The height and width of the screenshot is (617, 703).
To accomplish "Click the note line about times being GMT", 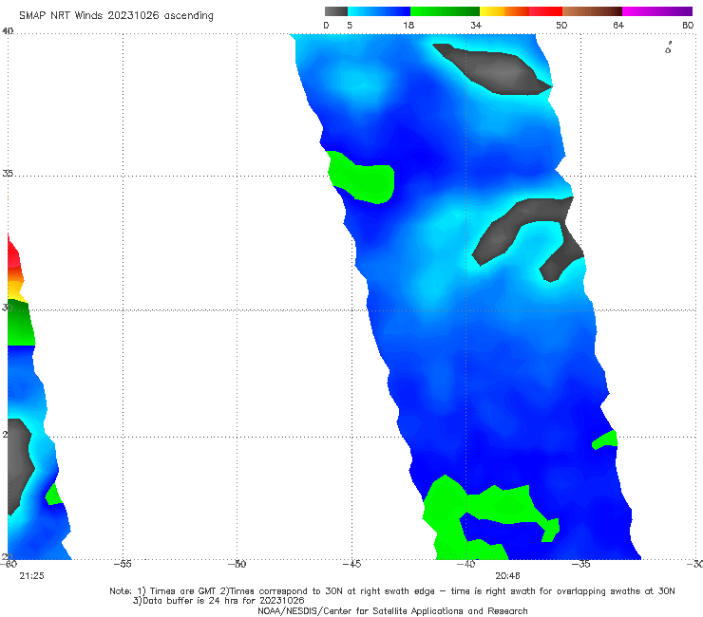I will [392, 591].
